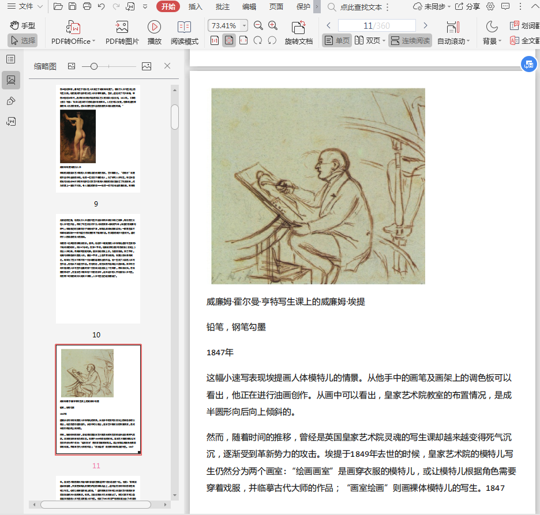Rotate view counter-clockwise using the circular arrow
Image resolution: width=540 pixels, height=515 pixels.
[x=272, y=40]
